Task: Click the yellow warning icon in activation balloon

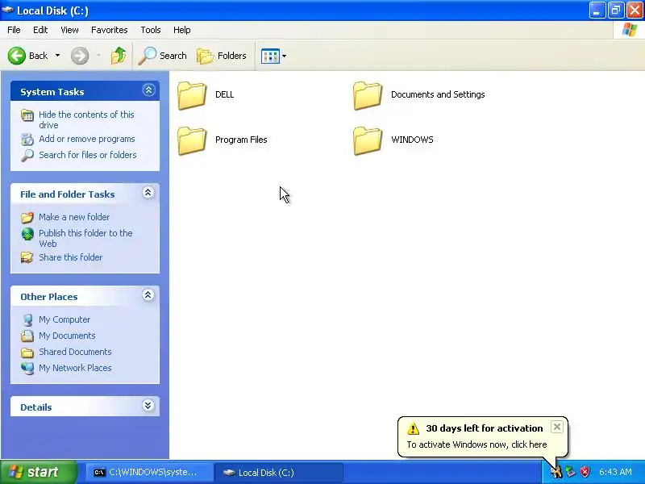Action: [413, 428]
